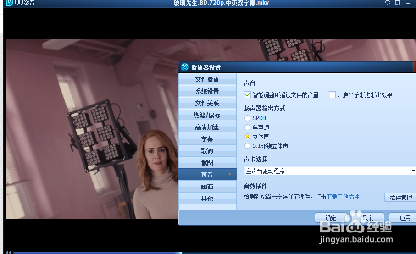
Task: Click the rewind icon at bottom left
Action: 8,253
